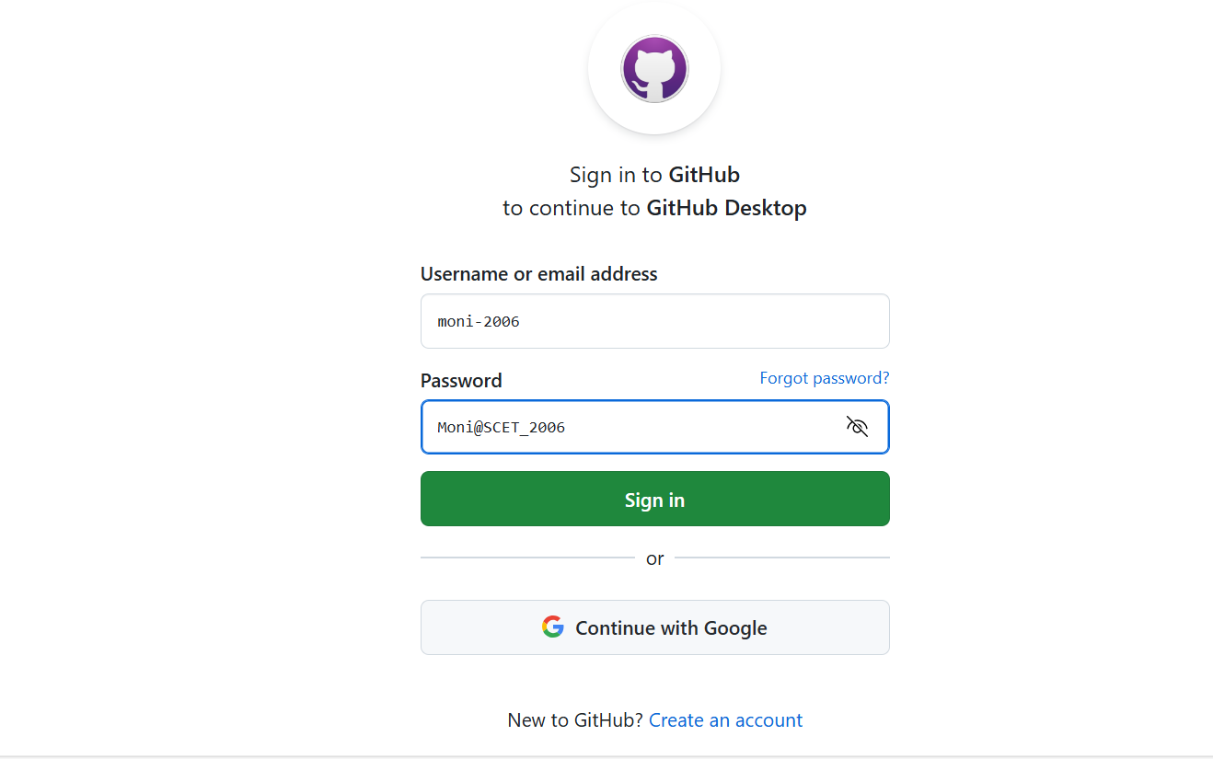Click the "Username or email address" label
The image size is (1213, 759).
coord(538,274)
